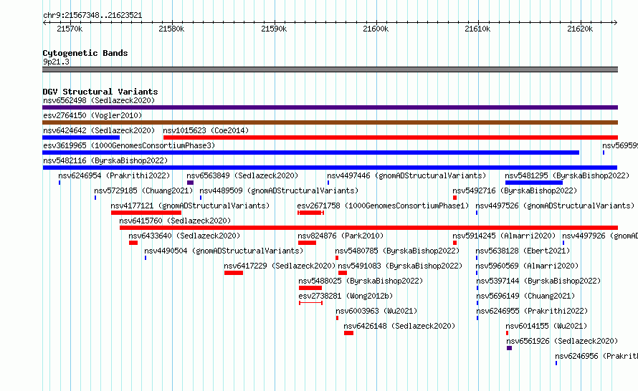Open nsv824876 (Park2010) label

pyautogui.click(x=341, y=236)
